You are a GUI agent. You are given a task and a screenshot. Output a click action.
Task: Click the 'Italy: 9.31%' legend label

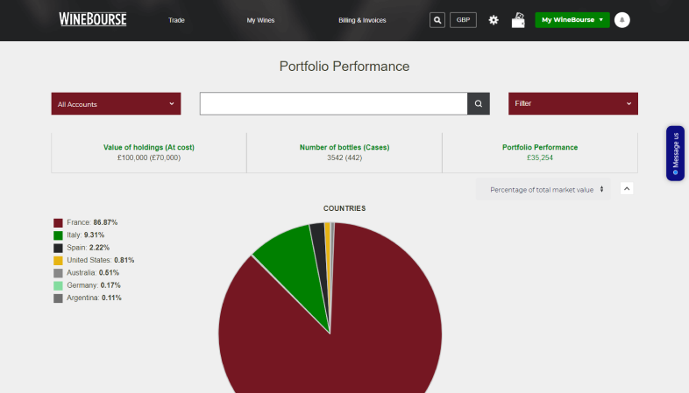pos(86,235)
